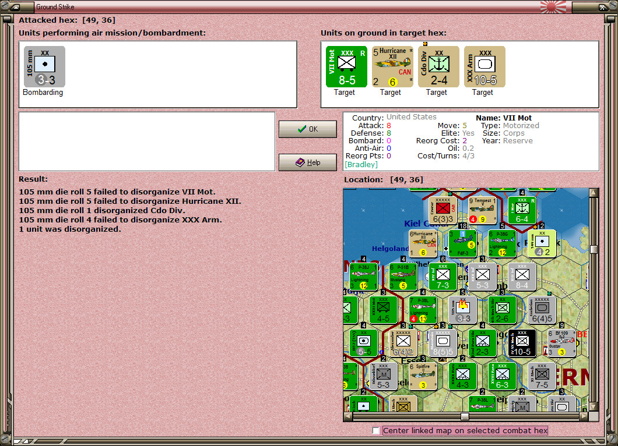
Task: Click the Bradley commander link
Action: tap(361, 164)
